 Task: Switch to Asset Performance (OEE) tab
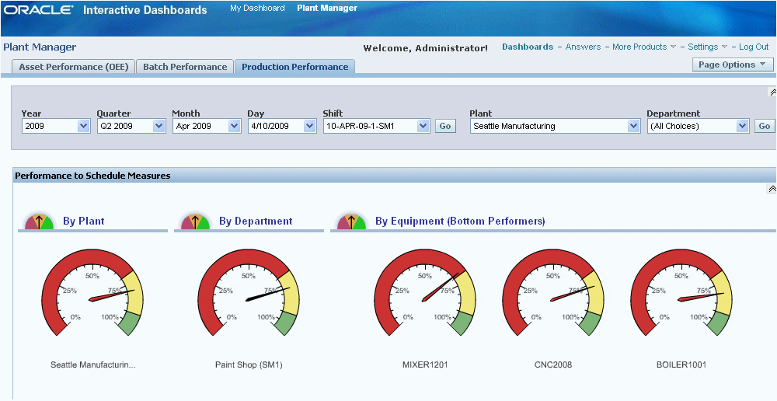(x=73, y=67)
